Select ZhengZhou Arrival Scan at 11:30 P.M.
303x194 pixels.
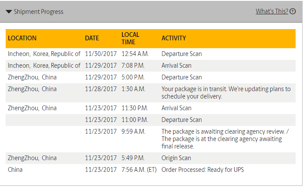click(x=176, y=108)
